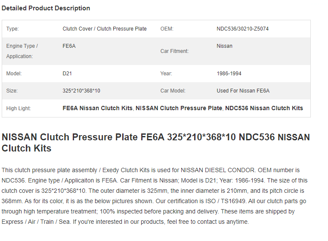The height and width of the screenshot is (241, 328).
Task: Click the Detailed Product Description heading
Action: 46,8
